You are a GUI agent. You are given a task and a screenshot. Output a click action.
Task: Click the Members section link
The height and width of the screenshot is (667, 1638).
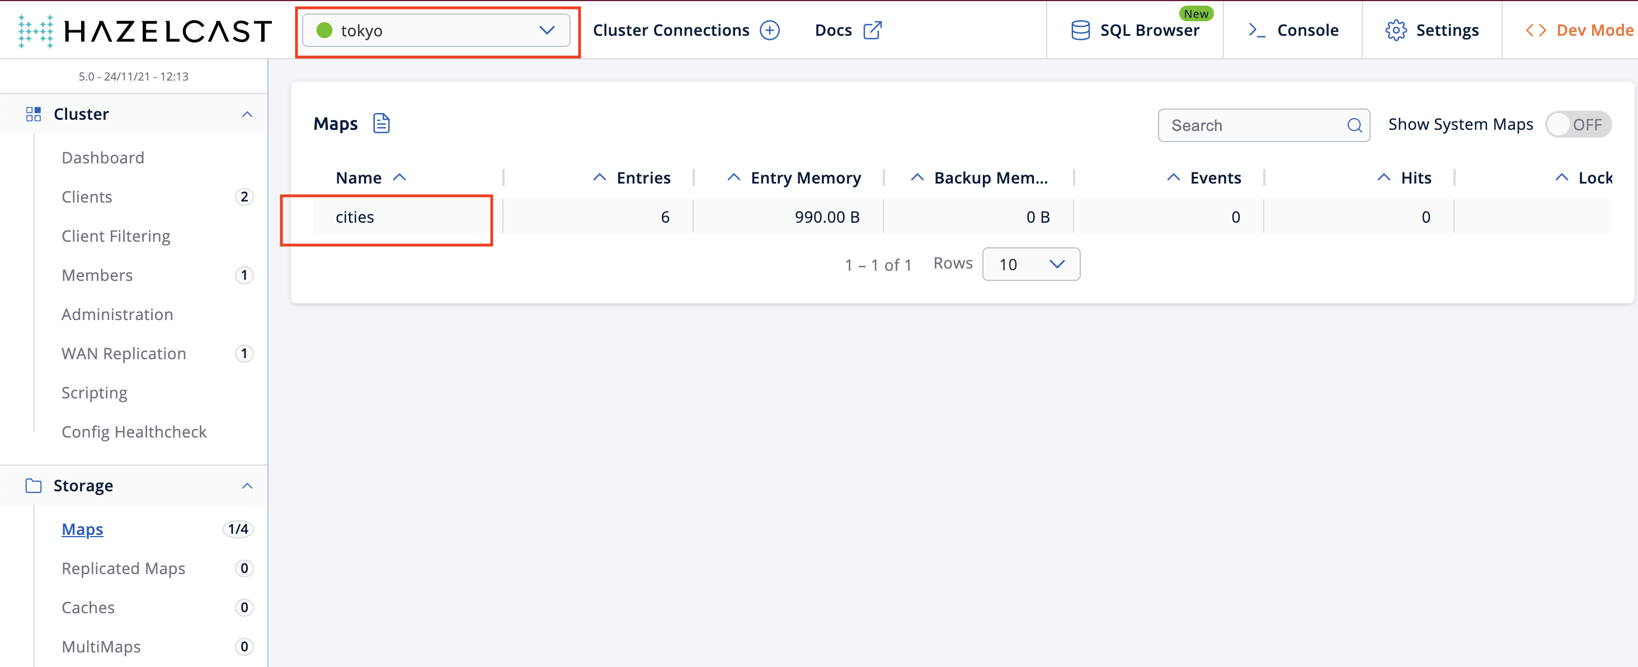click(96, 275)
